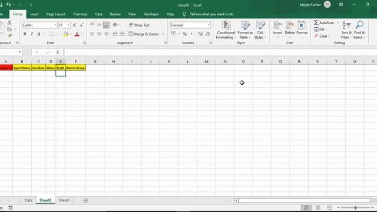Apply the red Font Color
The height and width of the screenshot is (212, 377).
[x=77, y=34]
